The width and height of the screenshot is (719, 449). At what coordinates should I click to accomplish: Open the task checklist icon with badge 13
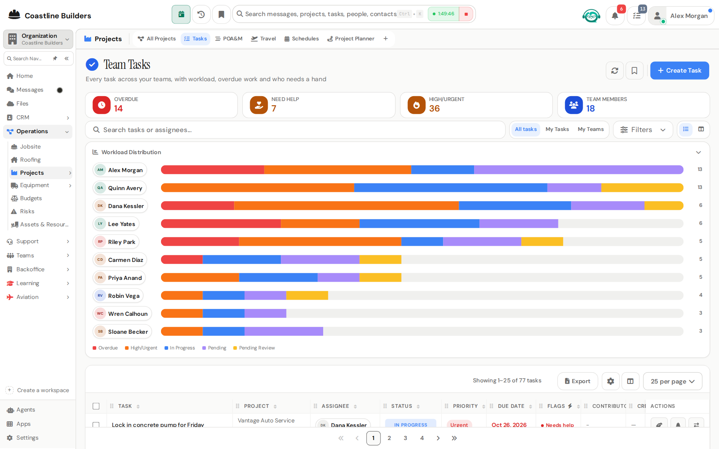(x=636, y=15)
